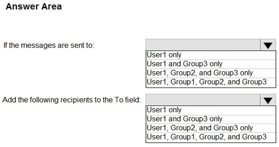Select 'User1 only' in the messages sent list
The width and height of the screenshot is (279, 147).
pyautogui.click(x=211, y=55)
